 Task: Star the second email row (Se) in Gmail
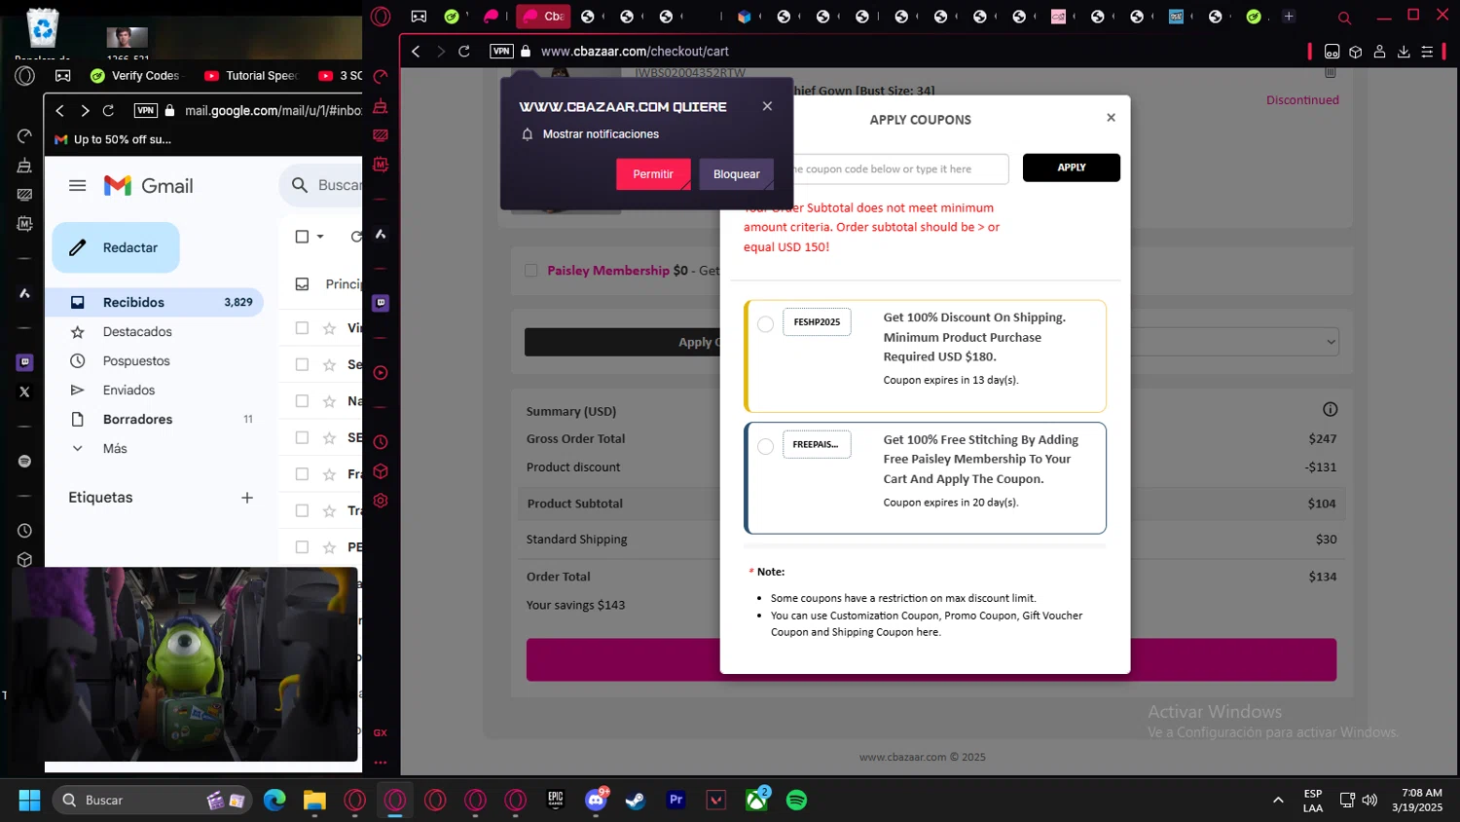(x=329, y=364)
